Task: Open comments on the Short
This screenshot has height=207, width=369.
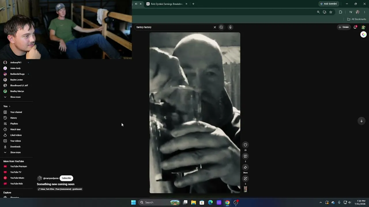Action: click(245, 156)
